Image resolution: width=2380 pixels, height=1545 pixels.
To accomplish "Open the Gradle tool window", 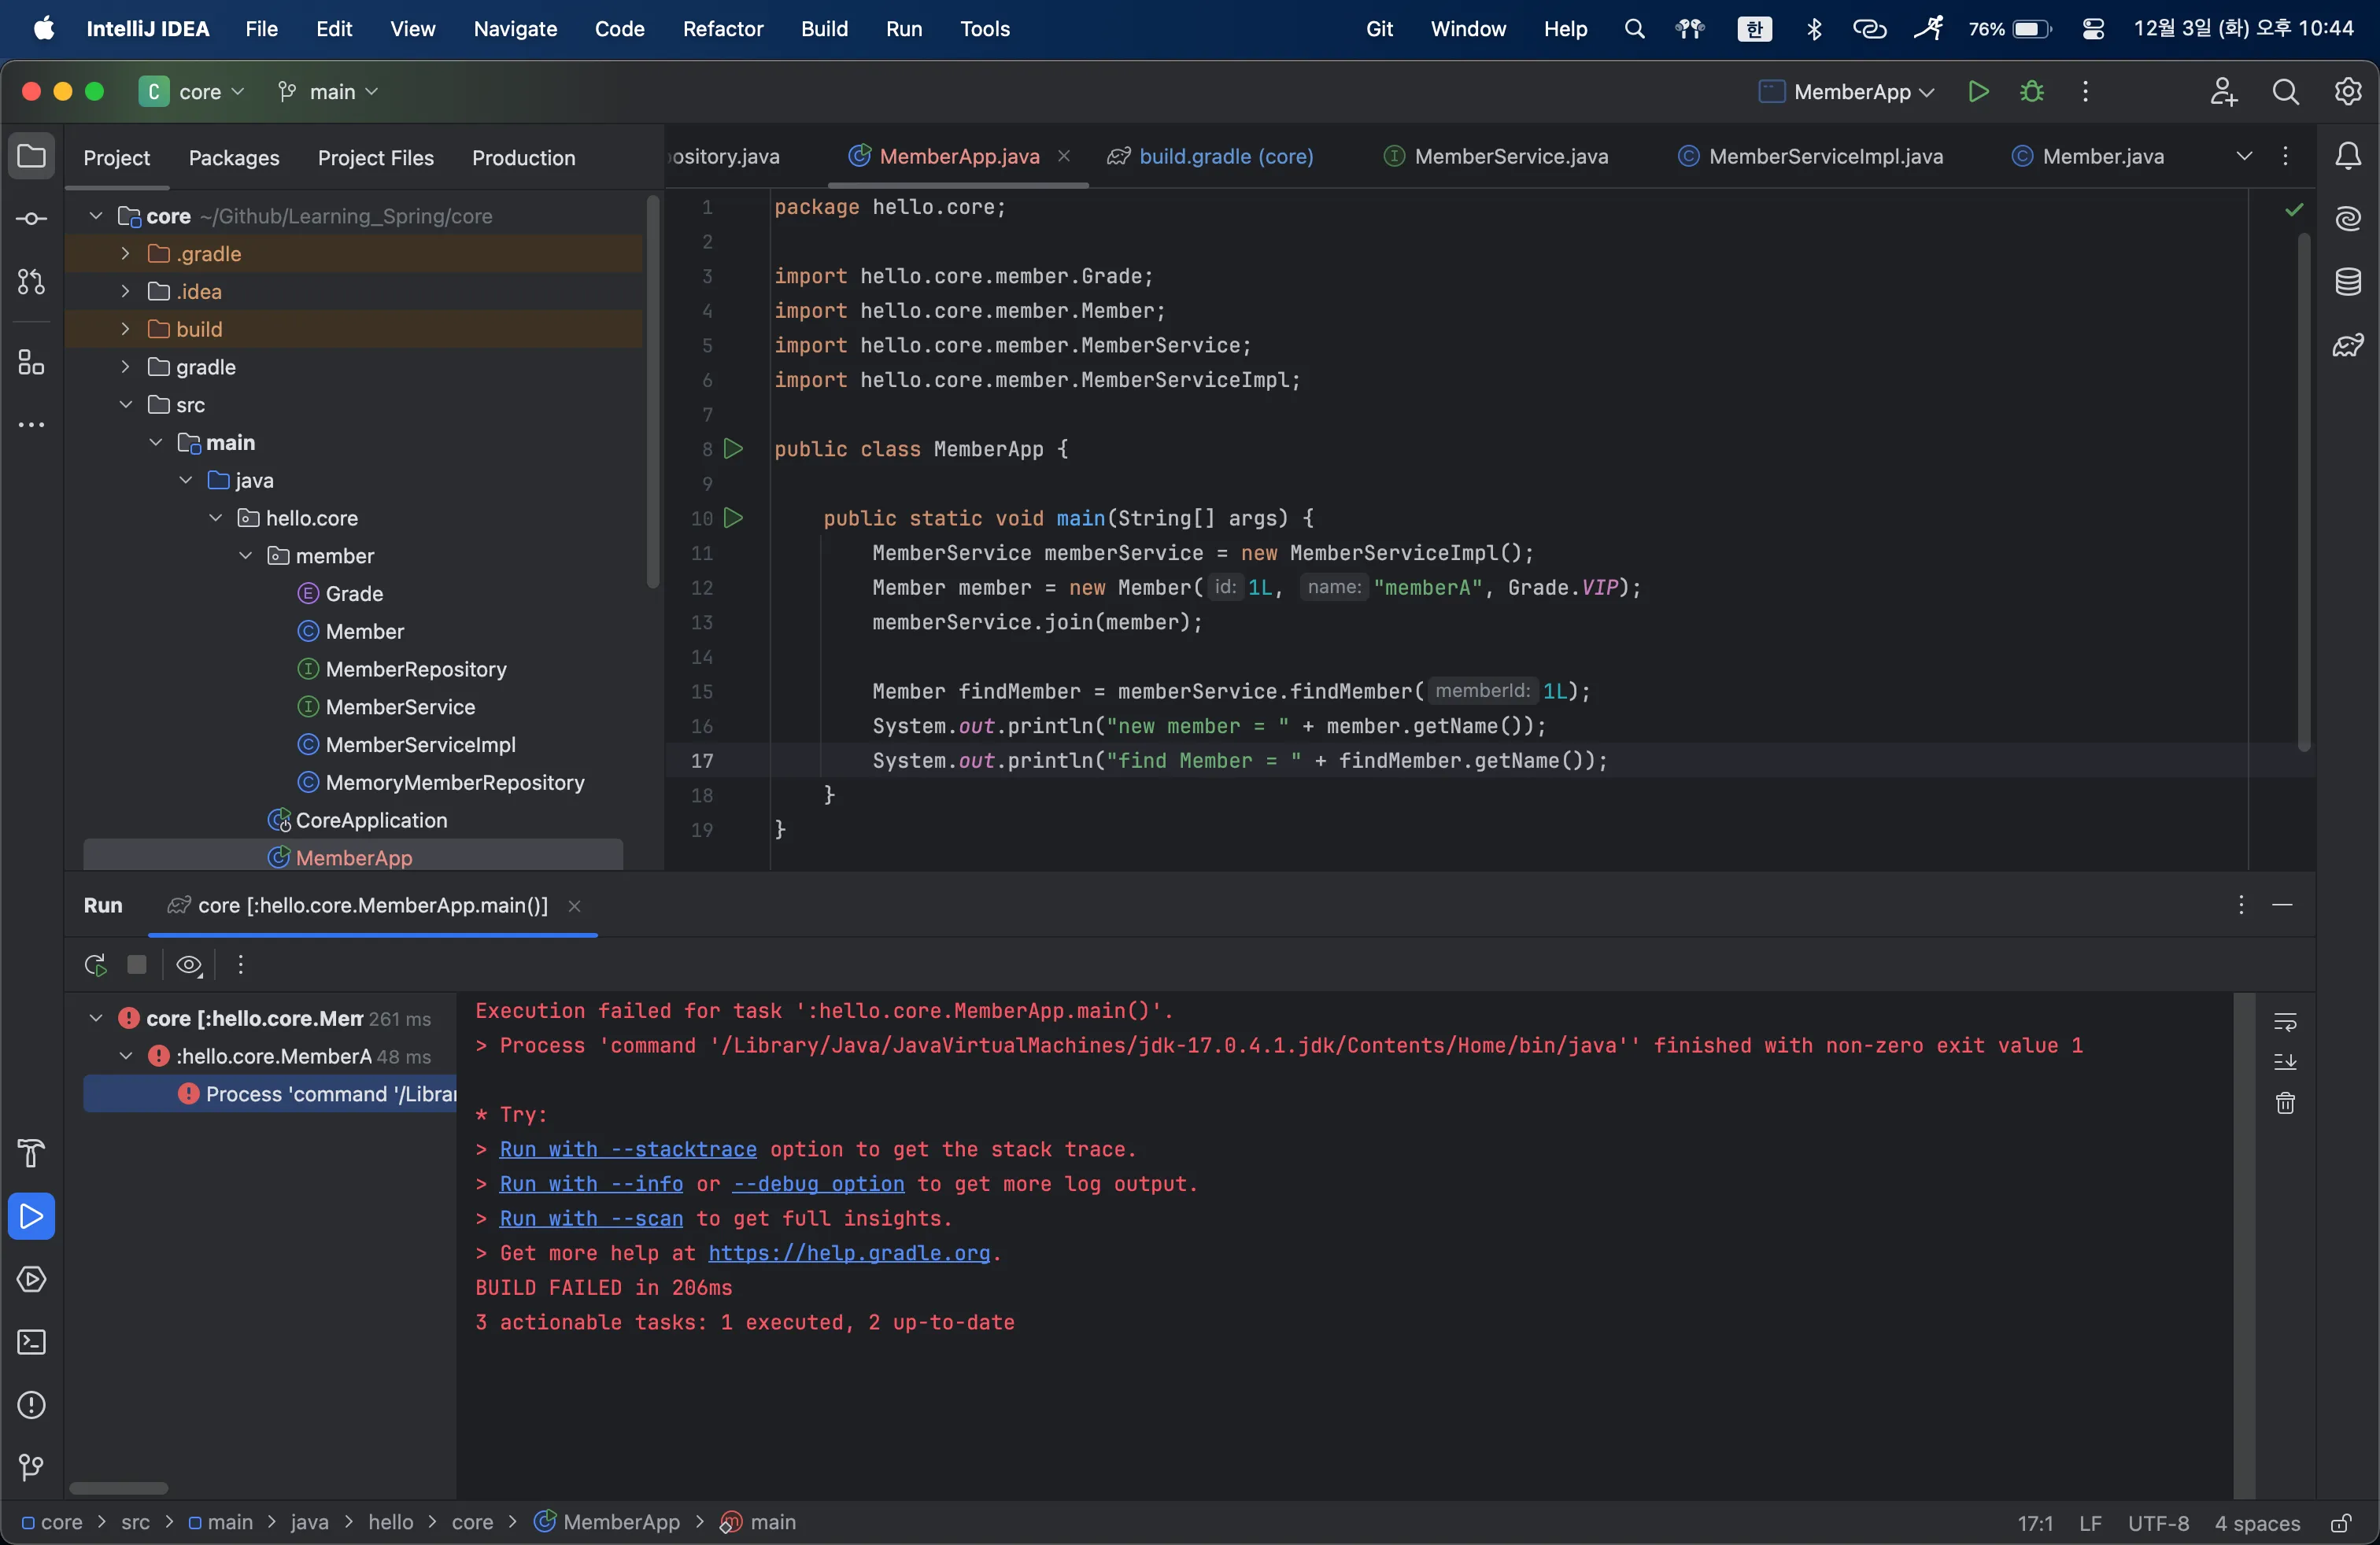I will [x=2348, y=345].
